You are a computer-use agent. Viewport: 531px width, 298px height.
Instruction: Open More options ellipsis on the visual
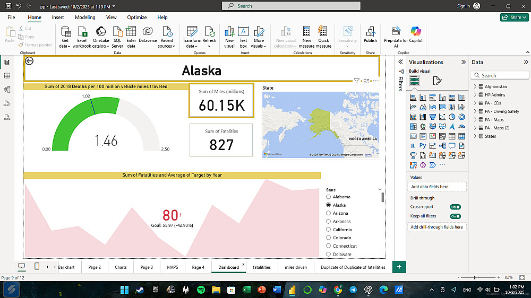coord(375,81)
